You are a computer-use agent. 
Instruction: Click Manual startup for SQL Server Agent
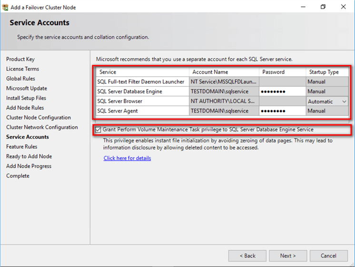click(327, 111)
